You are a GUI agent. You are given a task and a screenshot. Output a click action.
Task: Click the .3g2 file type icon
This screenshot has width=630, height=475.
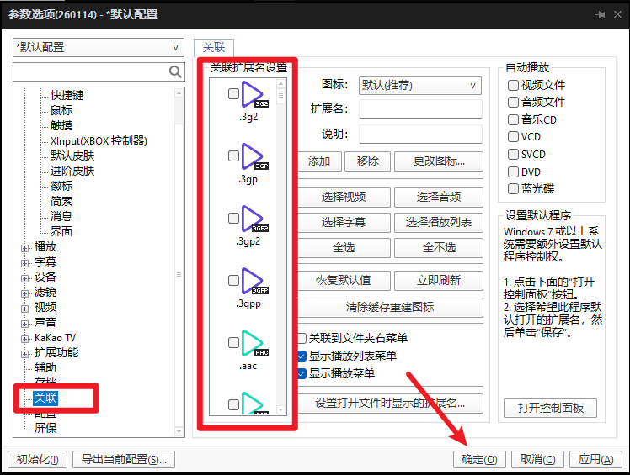[x=254, y=95]
